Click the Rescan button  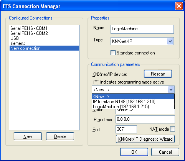(x=158, y=74)
